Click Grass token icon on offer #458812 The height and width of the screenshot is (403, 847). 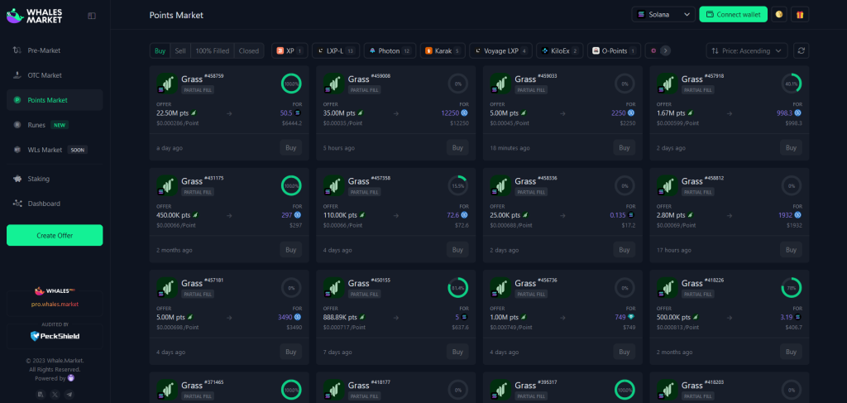point(668,185)
